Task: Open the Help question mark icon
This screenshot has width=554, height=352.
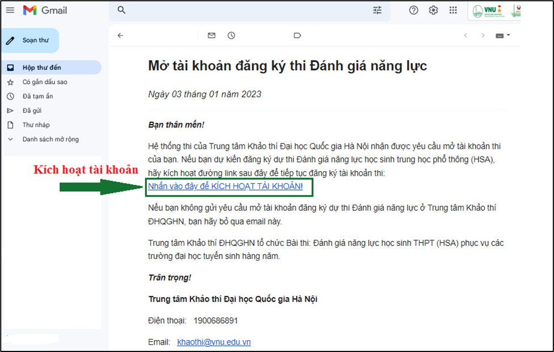Action: pos(414,10)
